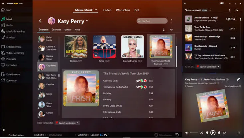Click the back arrow beside Katy Perry

tap(40, 21)
